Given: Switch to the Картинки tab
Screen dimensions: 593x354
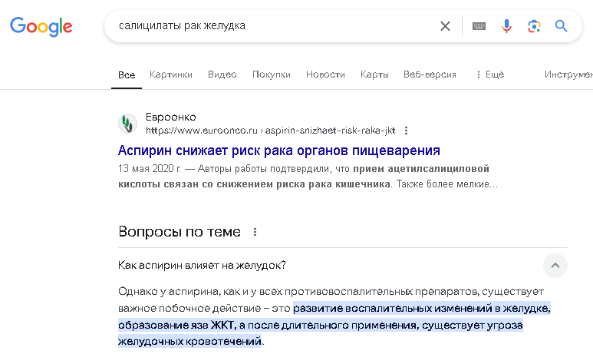Looking at the screenshot, I should click(171, 74).
